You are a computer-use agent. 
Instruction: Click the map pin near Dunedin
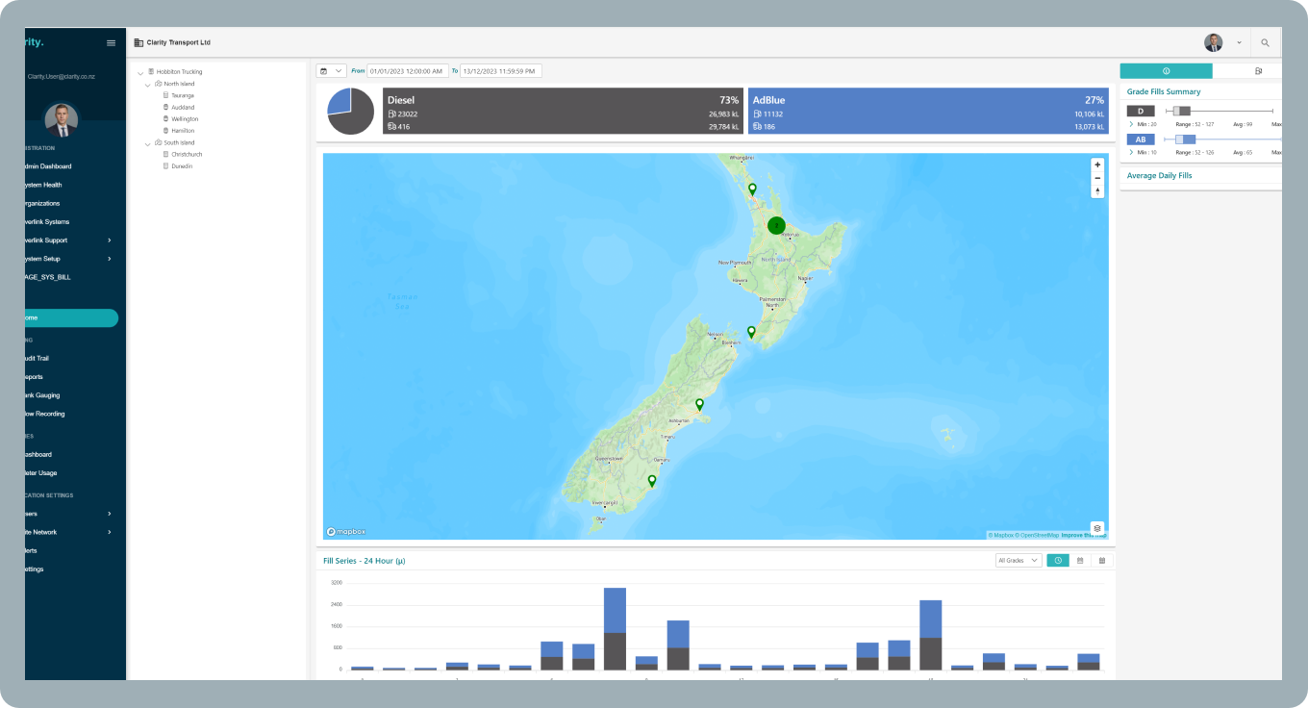coord(652,480)
